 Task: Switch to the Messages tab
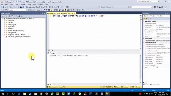point(51,53)
